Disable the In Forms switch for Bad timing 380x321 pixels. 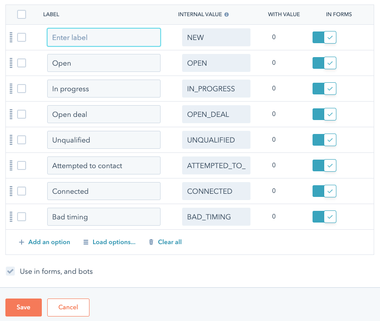coord(324,217)
